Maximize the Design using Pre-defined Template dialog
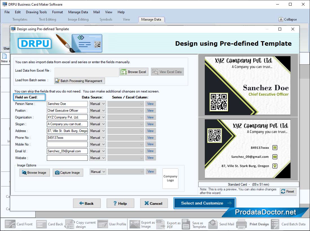The width and height of the screenshot is (310, 231). [x=280, y=29]
